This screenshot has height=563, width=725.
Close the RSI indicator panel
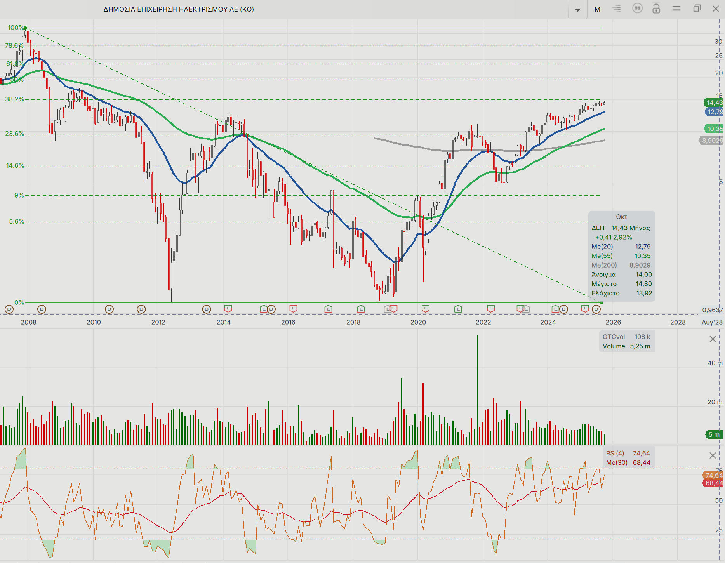tap(713, 455)
